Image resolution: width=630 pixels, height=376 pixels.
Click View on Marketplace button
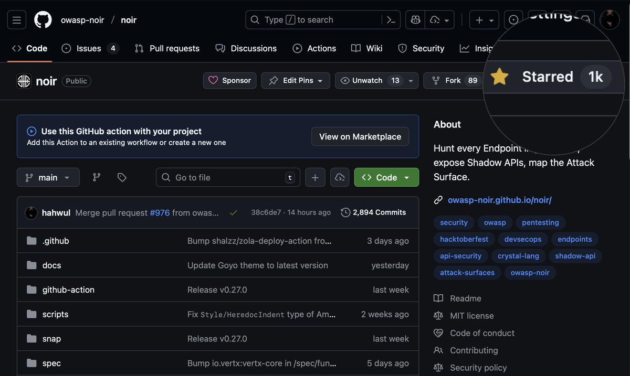tap(360, 136)
